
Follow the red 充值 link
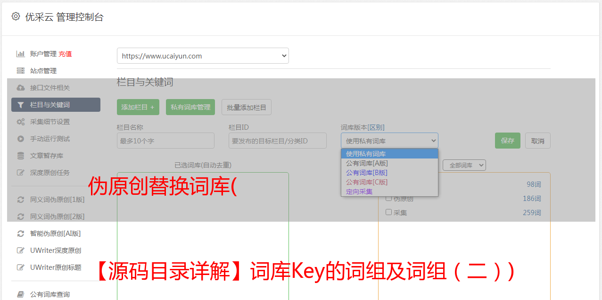[65, 54]
